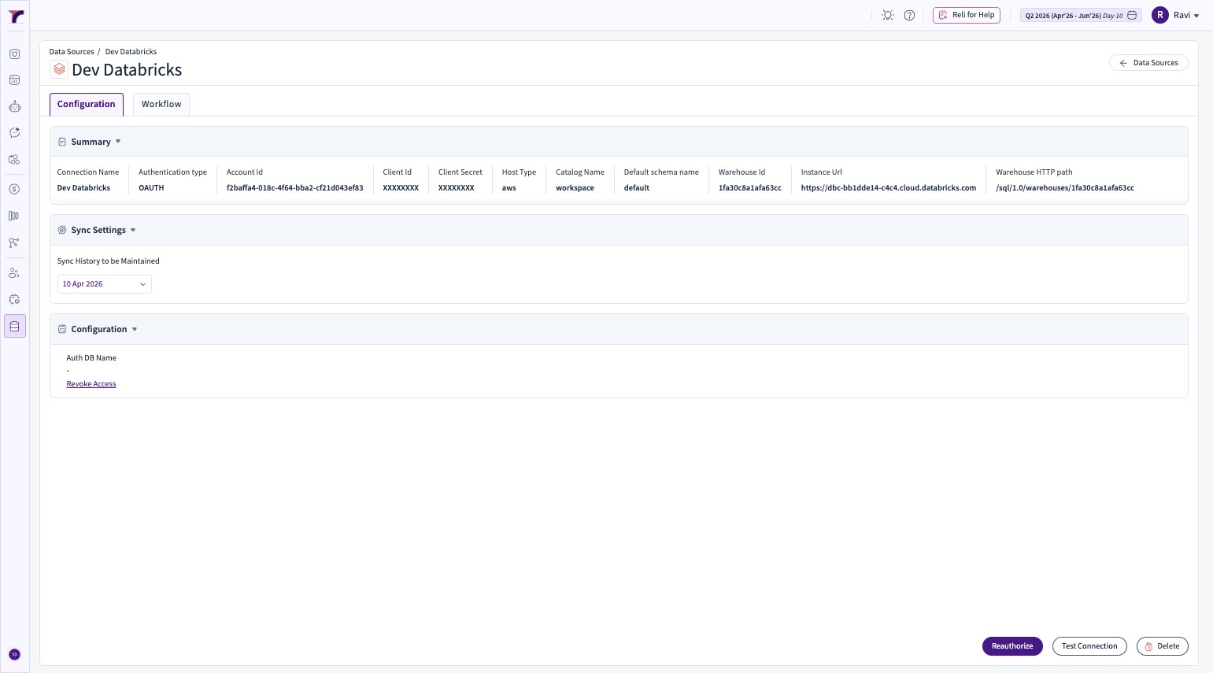Click the Warehouse HTTP path value
Screen dimensions: 1213x673
[x=1065, y=188]
